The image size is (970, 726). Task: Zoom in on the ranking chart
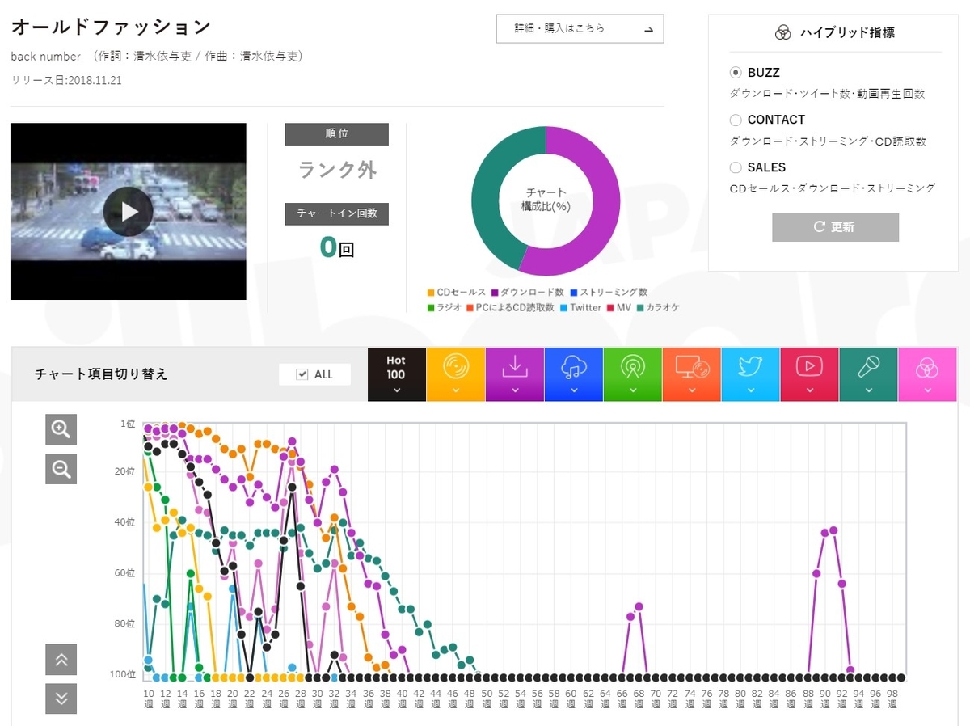coord(61,428)
